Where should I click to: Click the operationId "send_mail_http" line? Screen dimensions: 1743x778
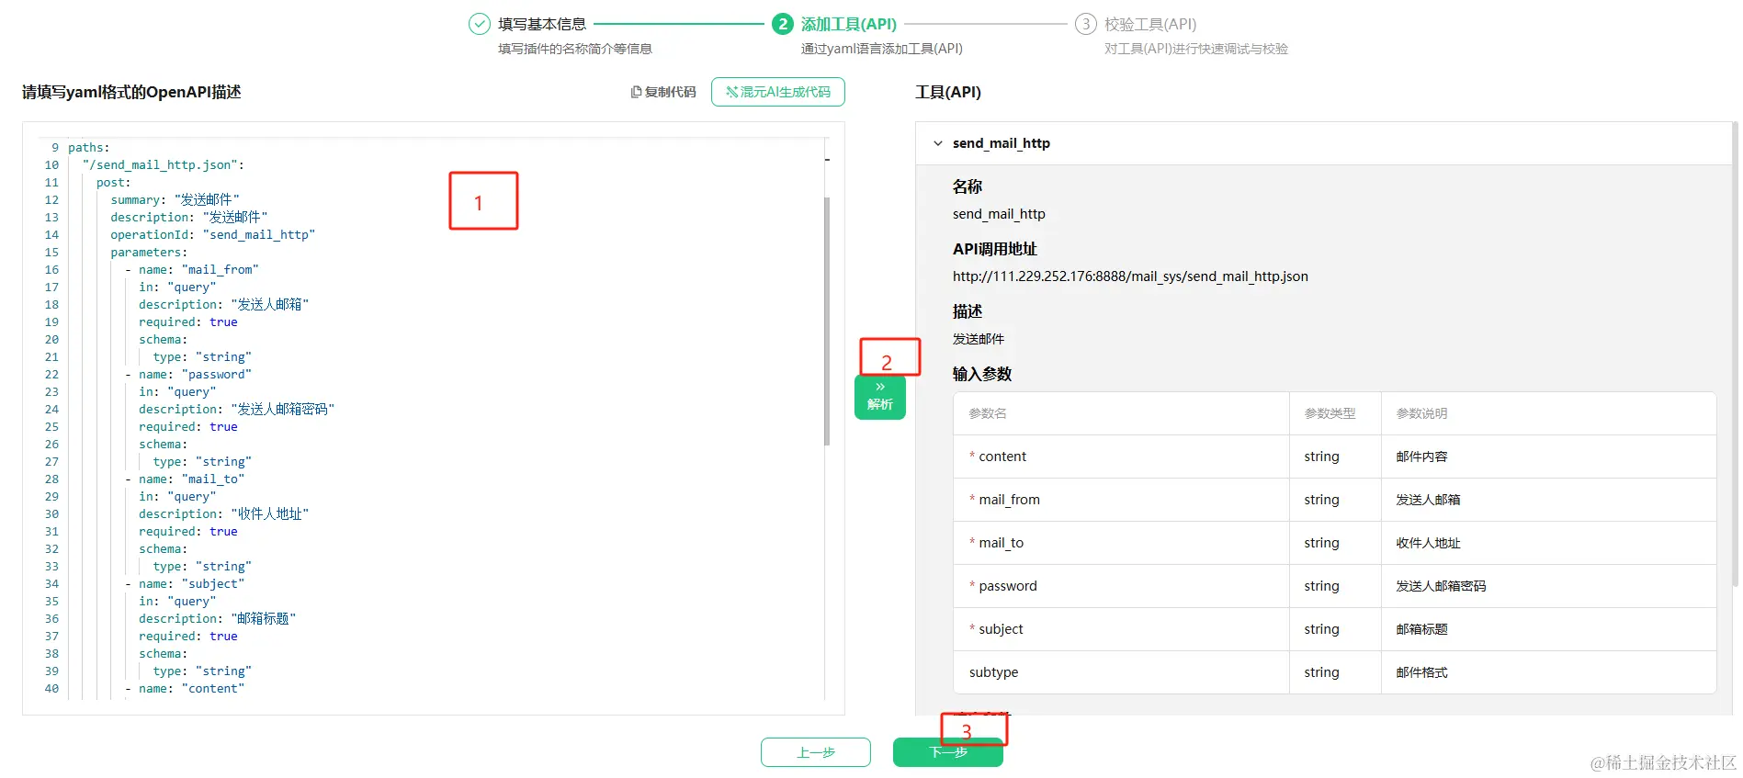[x=213, y=234]
